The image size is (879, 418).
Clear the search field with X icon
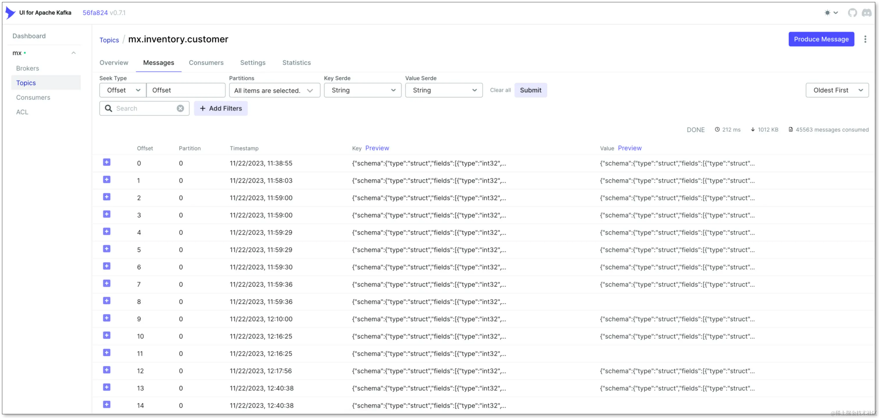180,108
